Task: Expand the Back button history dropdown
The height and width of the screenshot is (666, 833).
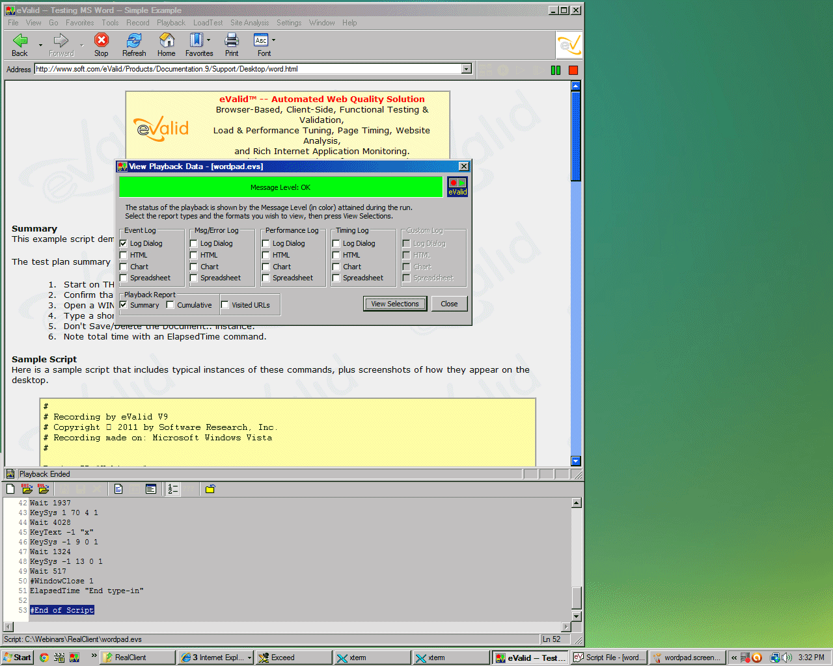Action: coord(40,45)
